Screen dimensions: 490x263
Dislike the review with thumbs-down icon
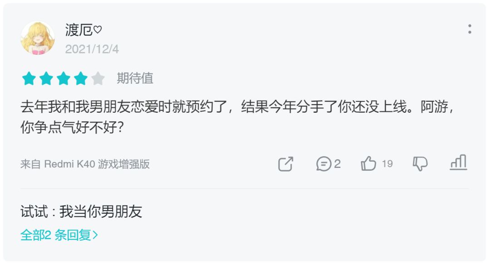420,164
